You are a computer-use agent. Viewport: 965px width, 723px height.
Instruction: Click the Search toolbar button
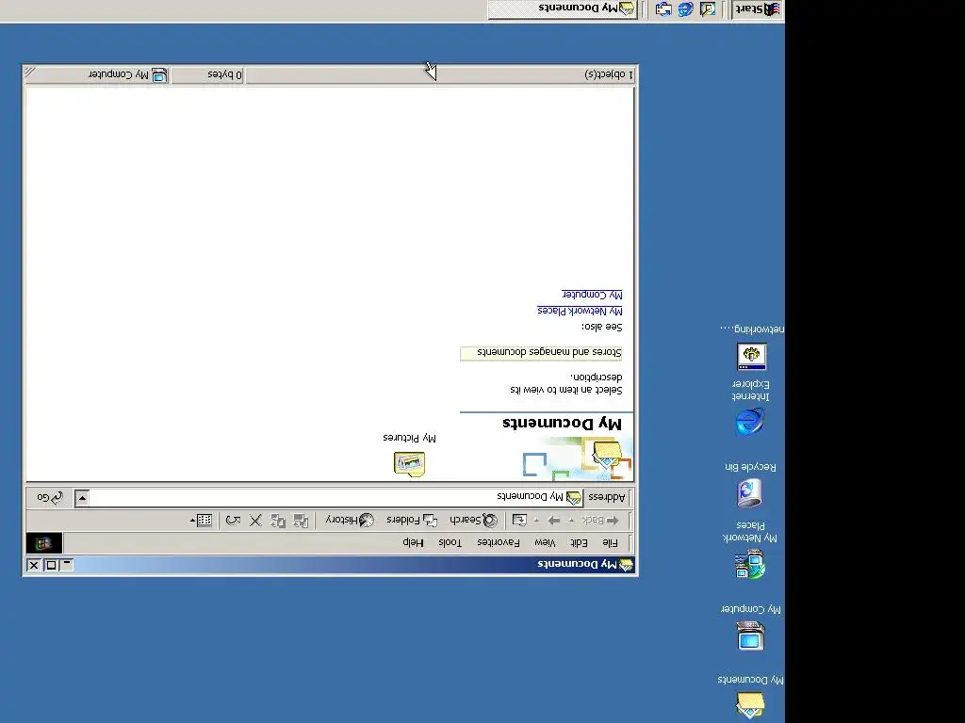point(473,520)
